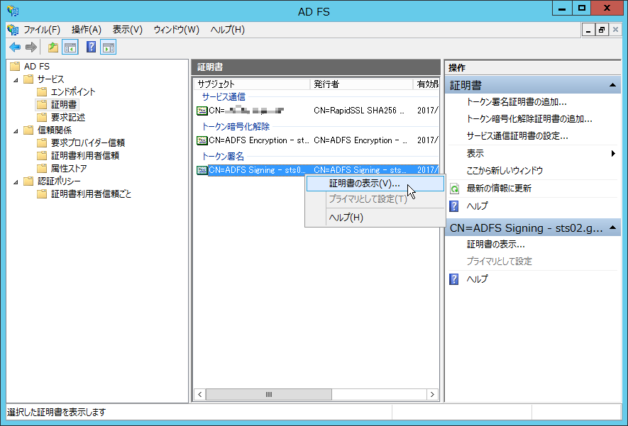Toggle the console tree pane icon
The height and width of the screenshot is (426, 628).
coord(70,47)
